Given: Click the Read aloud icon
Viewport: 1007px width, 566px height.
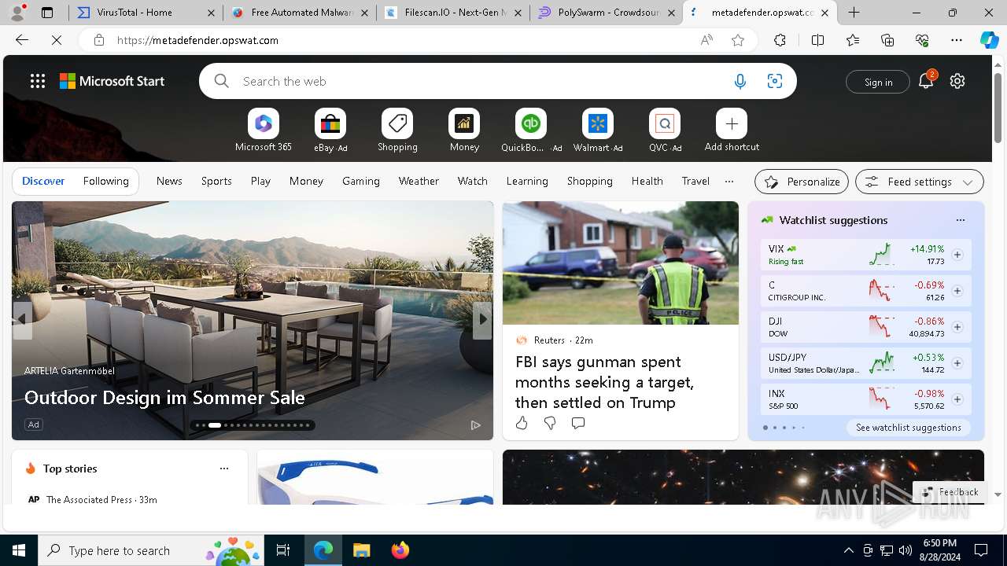Looking at the screenshot, I should (x=706, y=40).
